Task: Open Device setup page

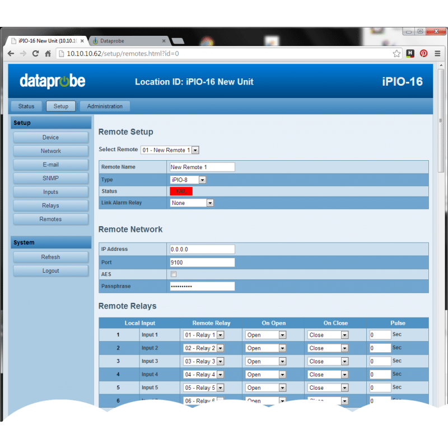Action: (x=50, y=137)
